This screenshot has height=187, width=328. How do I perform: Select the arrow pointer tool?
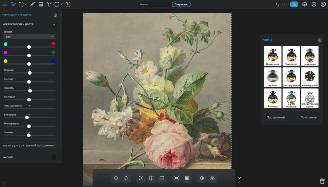(13, 4)
